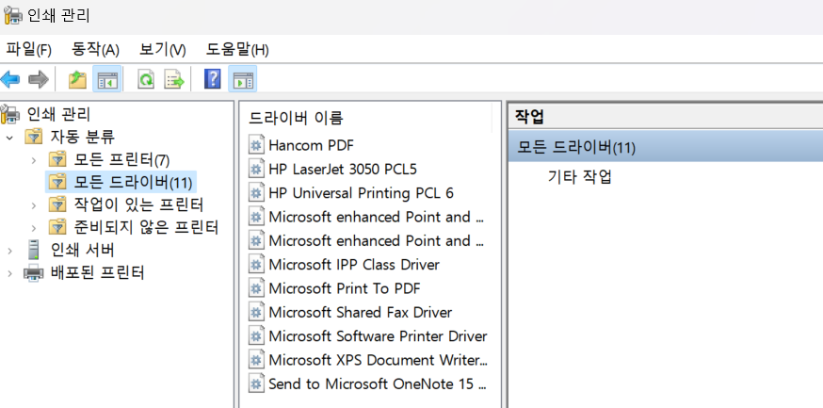Select Send to Microsoft OneNote 15 text
The height and width of the screenshot is (408, 823).
[378, 384]
